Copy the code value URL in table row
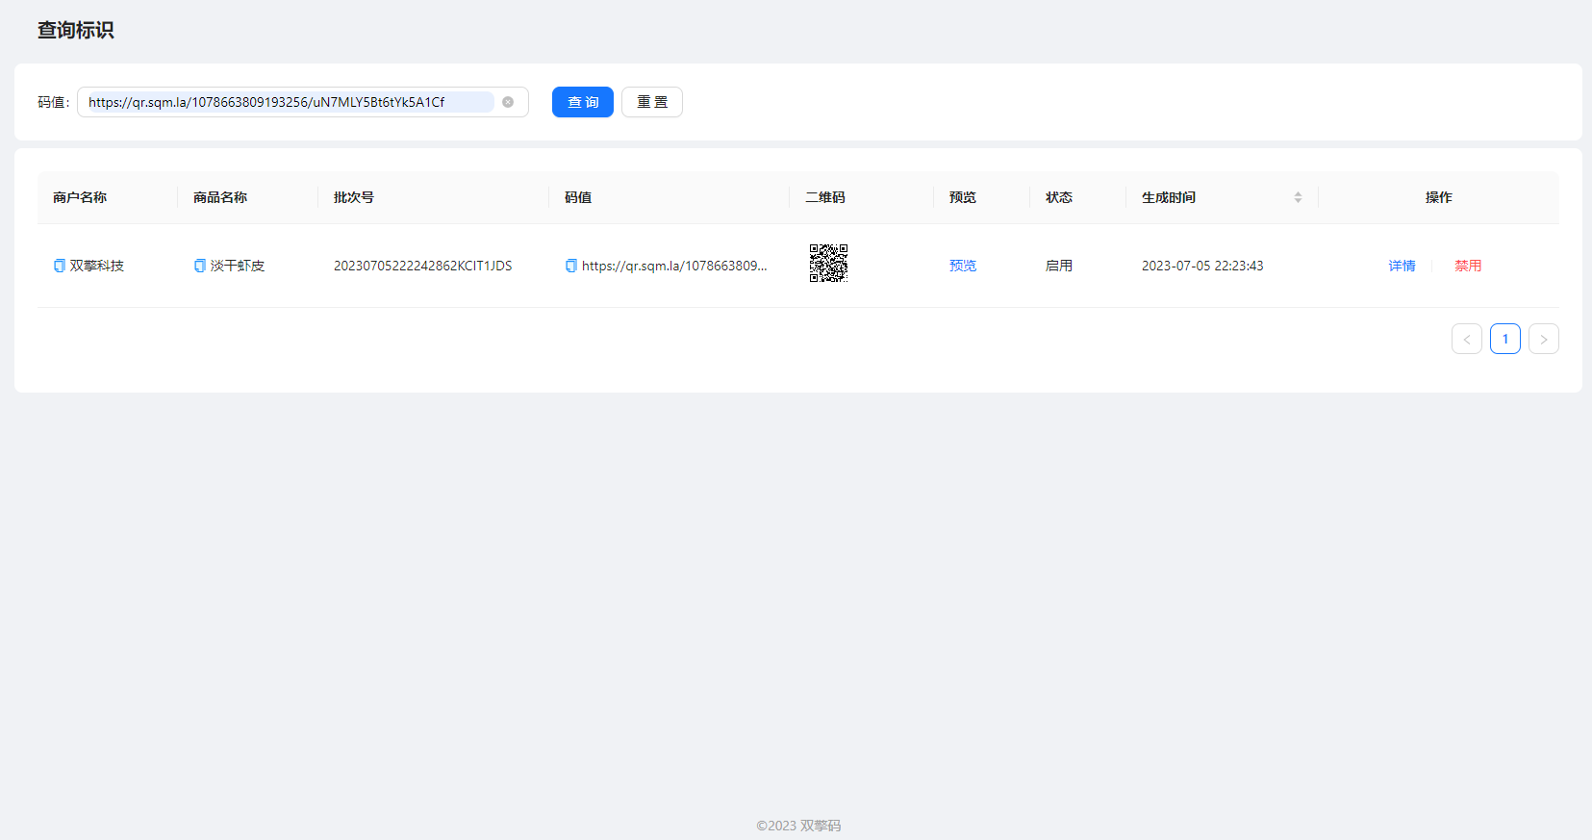 point(571,266)
